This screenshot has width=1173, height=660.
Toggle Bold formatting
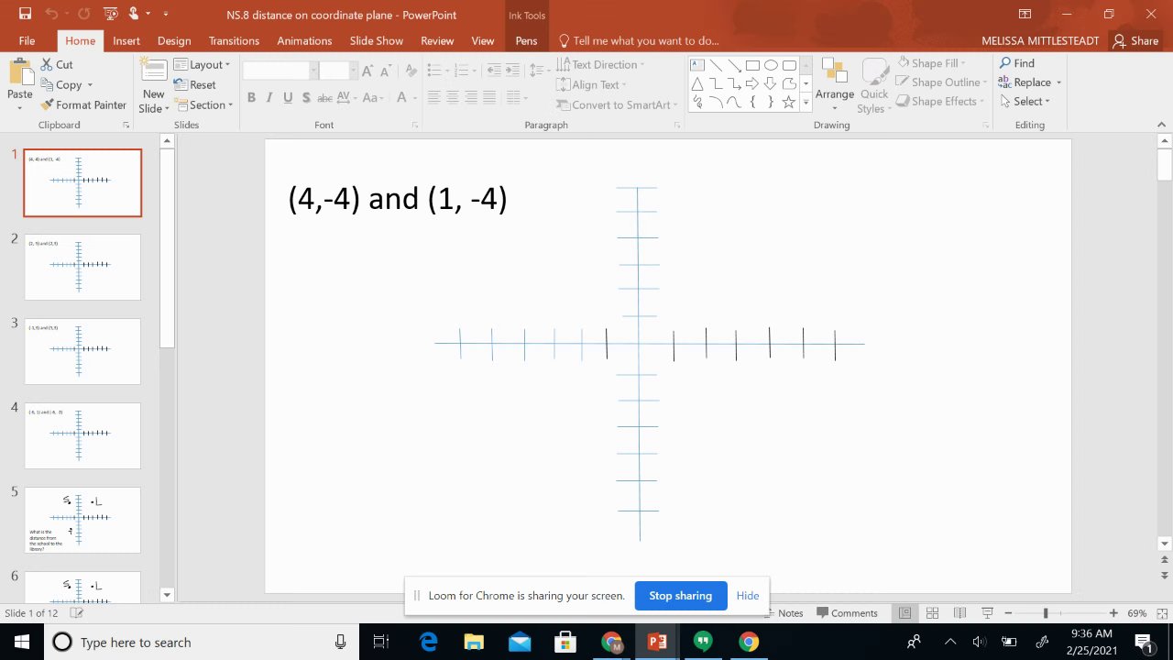click(250, 97)
